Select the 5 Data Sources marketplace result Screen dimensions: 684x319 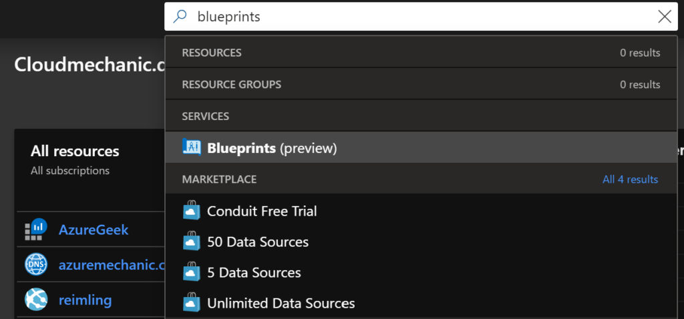tap(421, 273)
